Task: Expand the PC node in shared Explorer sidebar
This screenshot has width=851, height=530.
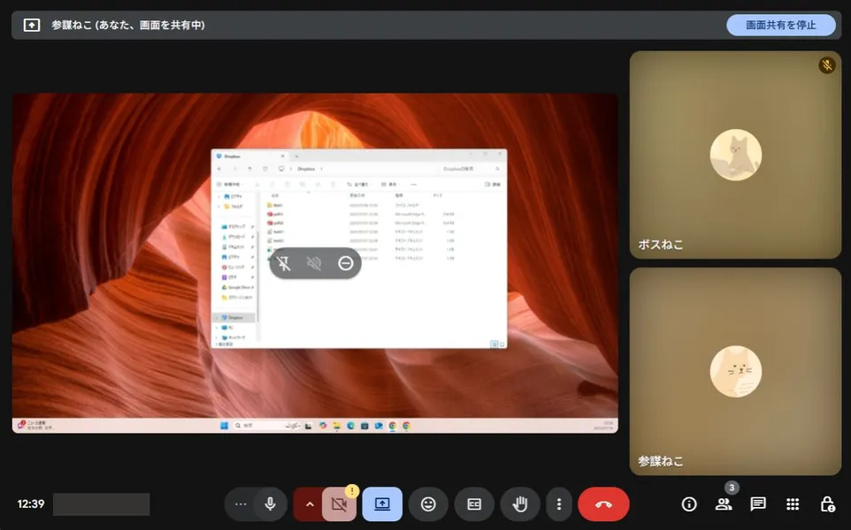Action: (x=217, y=328)
